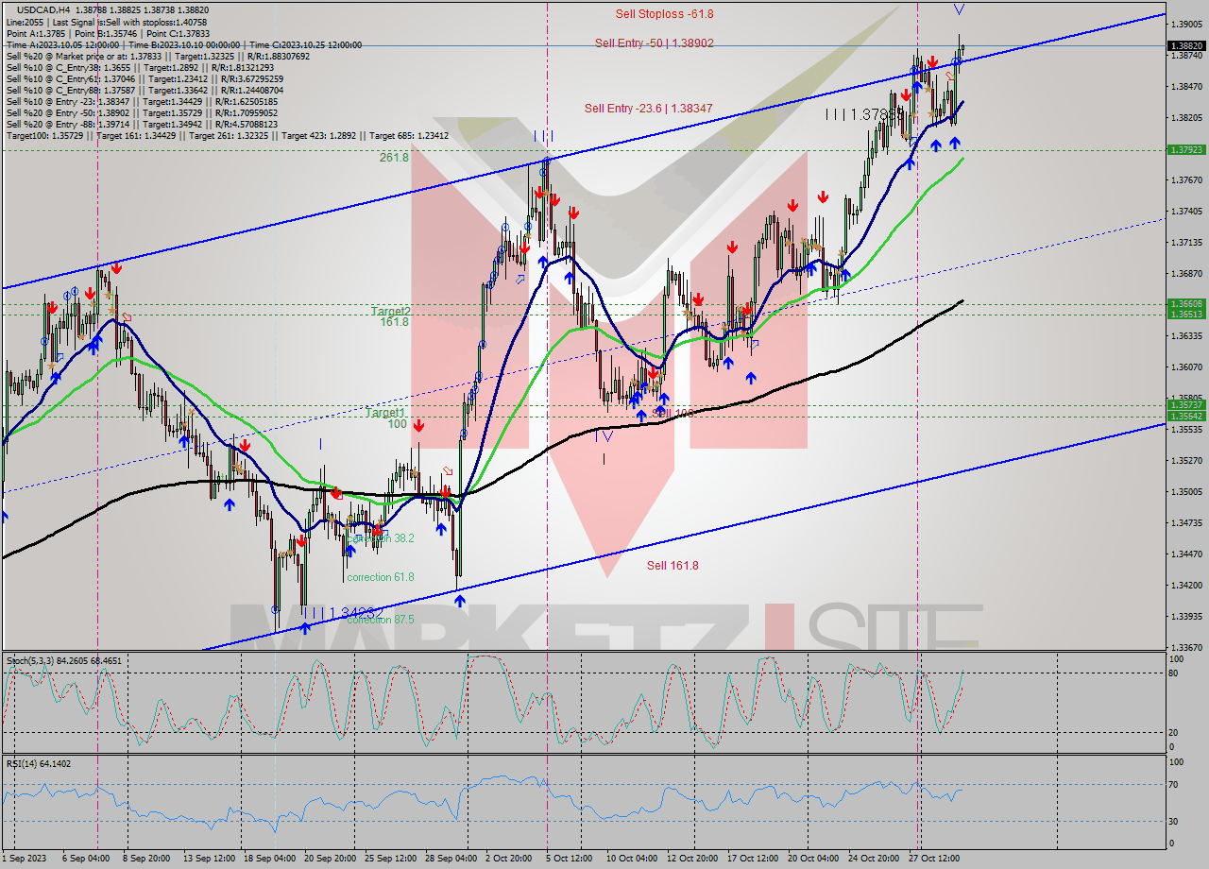The height and width of the screenshot is (869, 1209).
Task: Click the Target1 label
Action: [x=385, y=413]
